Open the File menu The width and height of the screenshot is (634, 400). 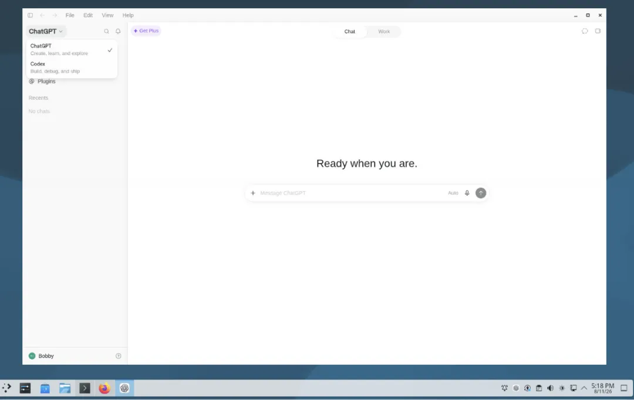click(70, 15)
